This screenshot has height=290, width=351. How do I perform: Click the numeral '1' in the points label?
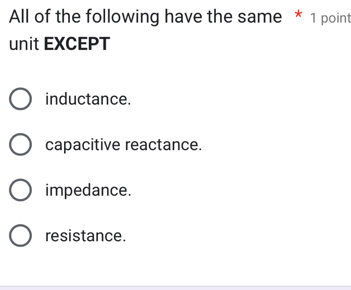pyautogui.click(x=313, y=18)
